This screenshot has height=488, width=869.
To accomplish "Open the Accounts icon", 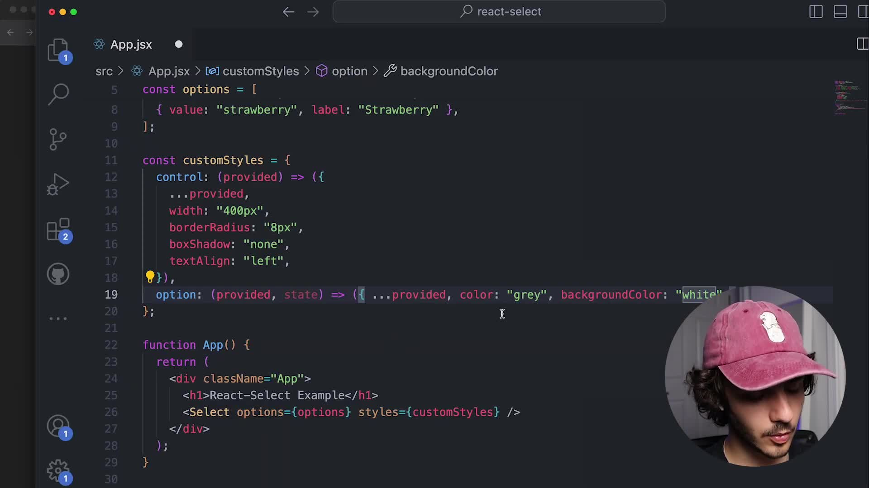I will [x=58, y=426].
